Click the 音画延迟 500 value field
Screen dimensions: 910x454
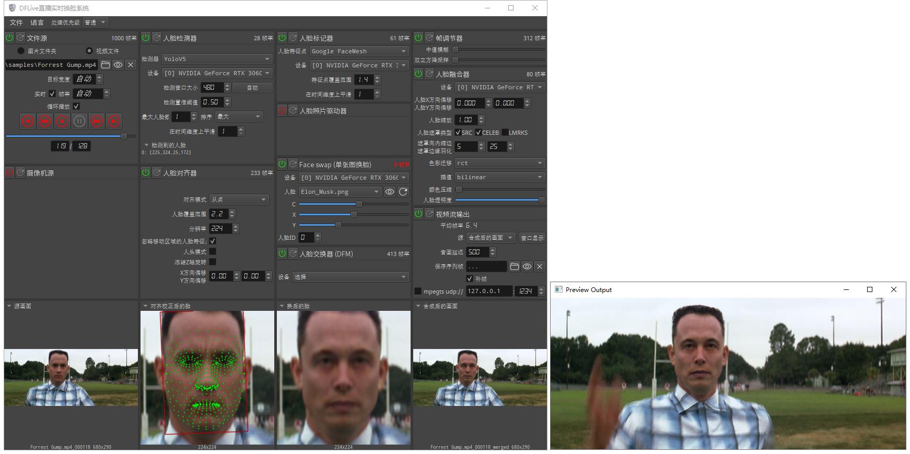coord(477,252)
